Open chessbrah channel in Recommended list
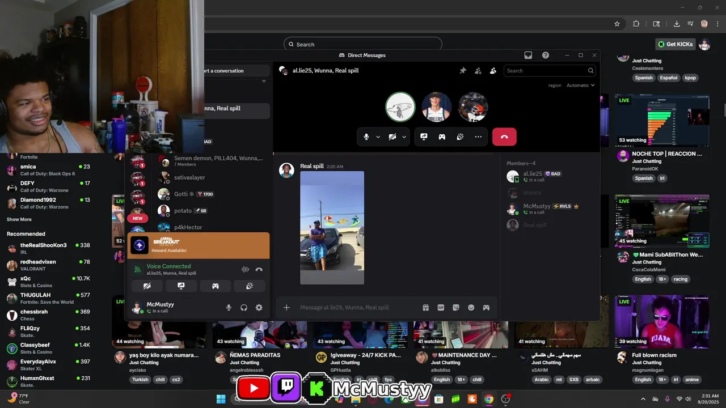 pyautogui.click(x=48, y=314)
